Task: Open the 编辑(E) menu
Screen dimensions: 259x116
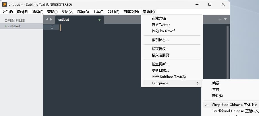Action: (22, 12)
